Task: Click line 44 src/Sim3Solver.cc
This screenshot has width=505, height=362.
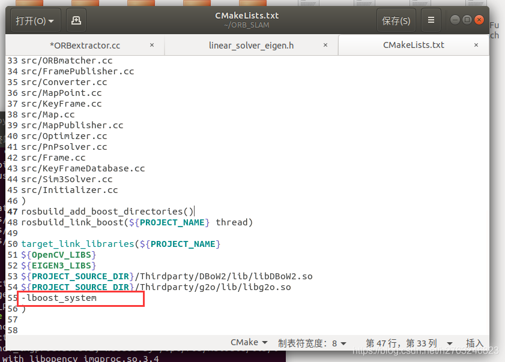Action: click(67, 179)
